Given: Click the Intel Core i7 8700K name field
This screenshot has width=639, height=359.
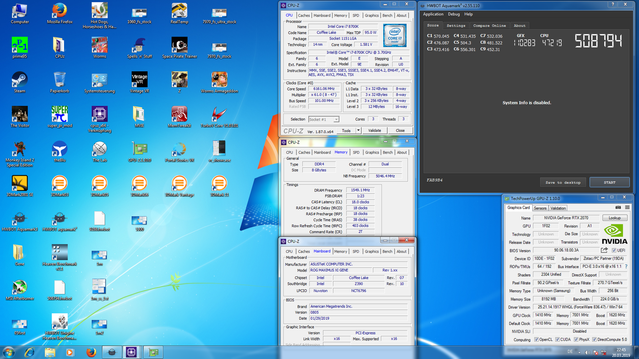Looking at the screenshot, I should coord(343,27).
